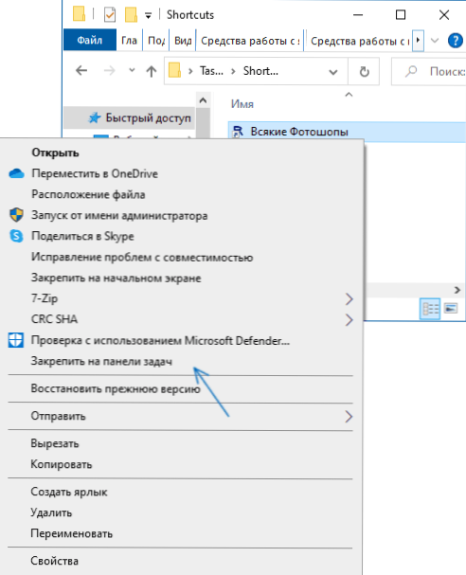
Task: Open the Файл ribbon tab
Action: coord(90,40)
